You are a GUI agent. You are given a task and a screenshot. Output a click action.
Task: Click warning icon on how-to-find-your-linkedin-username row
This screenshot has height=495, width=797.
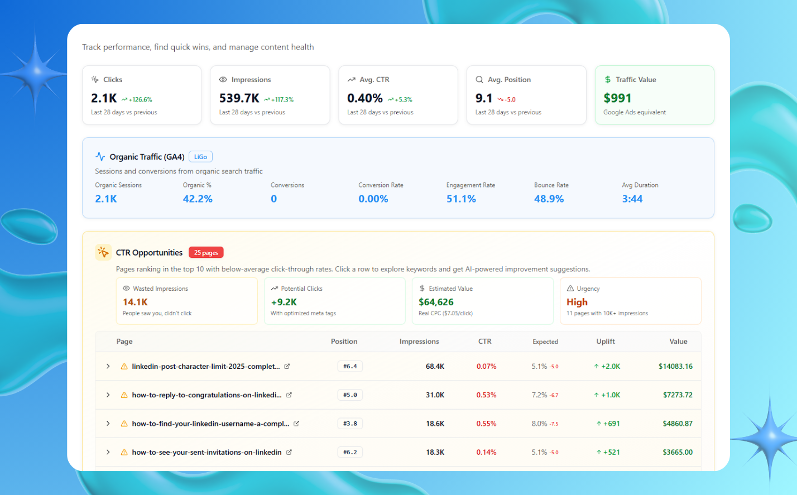point(124,424)
